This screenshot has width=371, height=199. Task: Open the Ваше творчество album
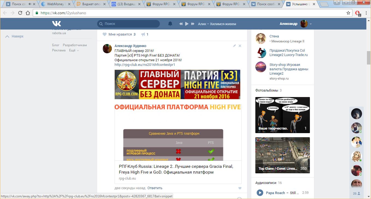[x=283, y=115]
